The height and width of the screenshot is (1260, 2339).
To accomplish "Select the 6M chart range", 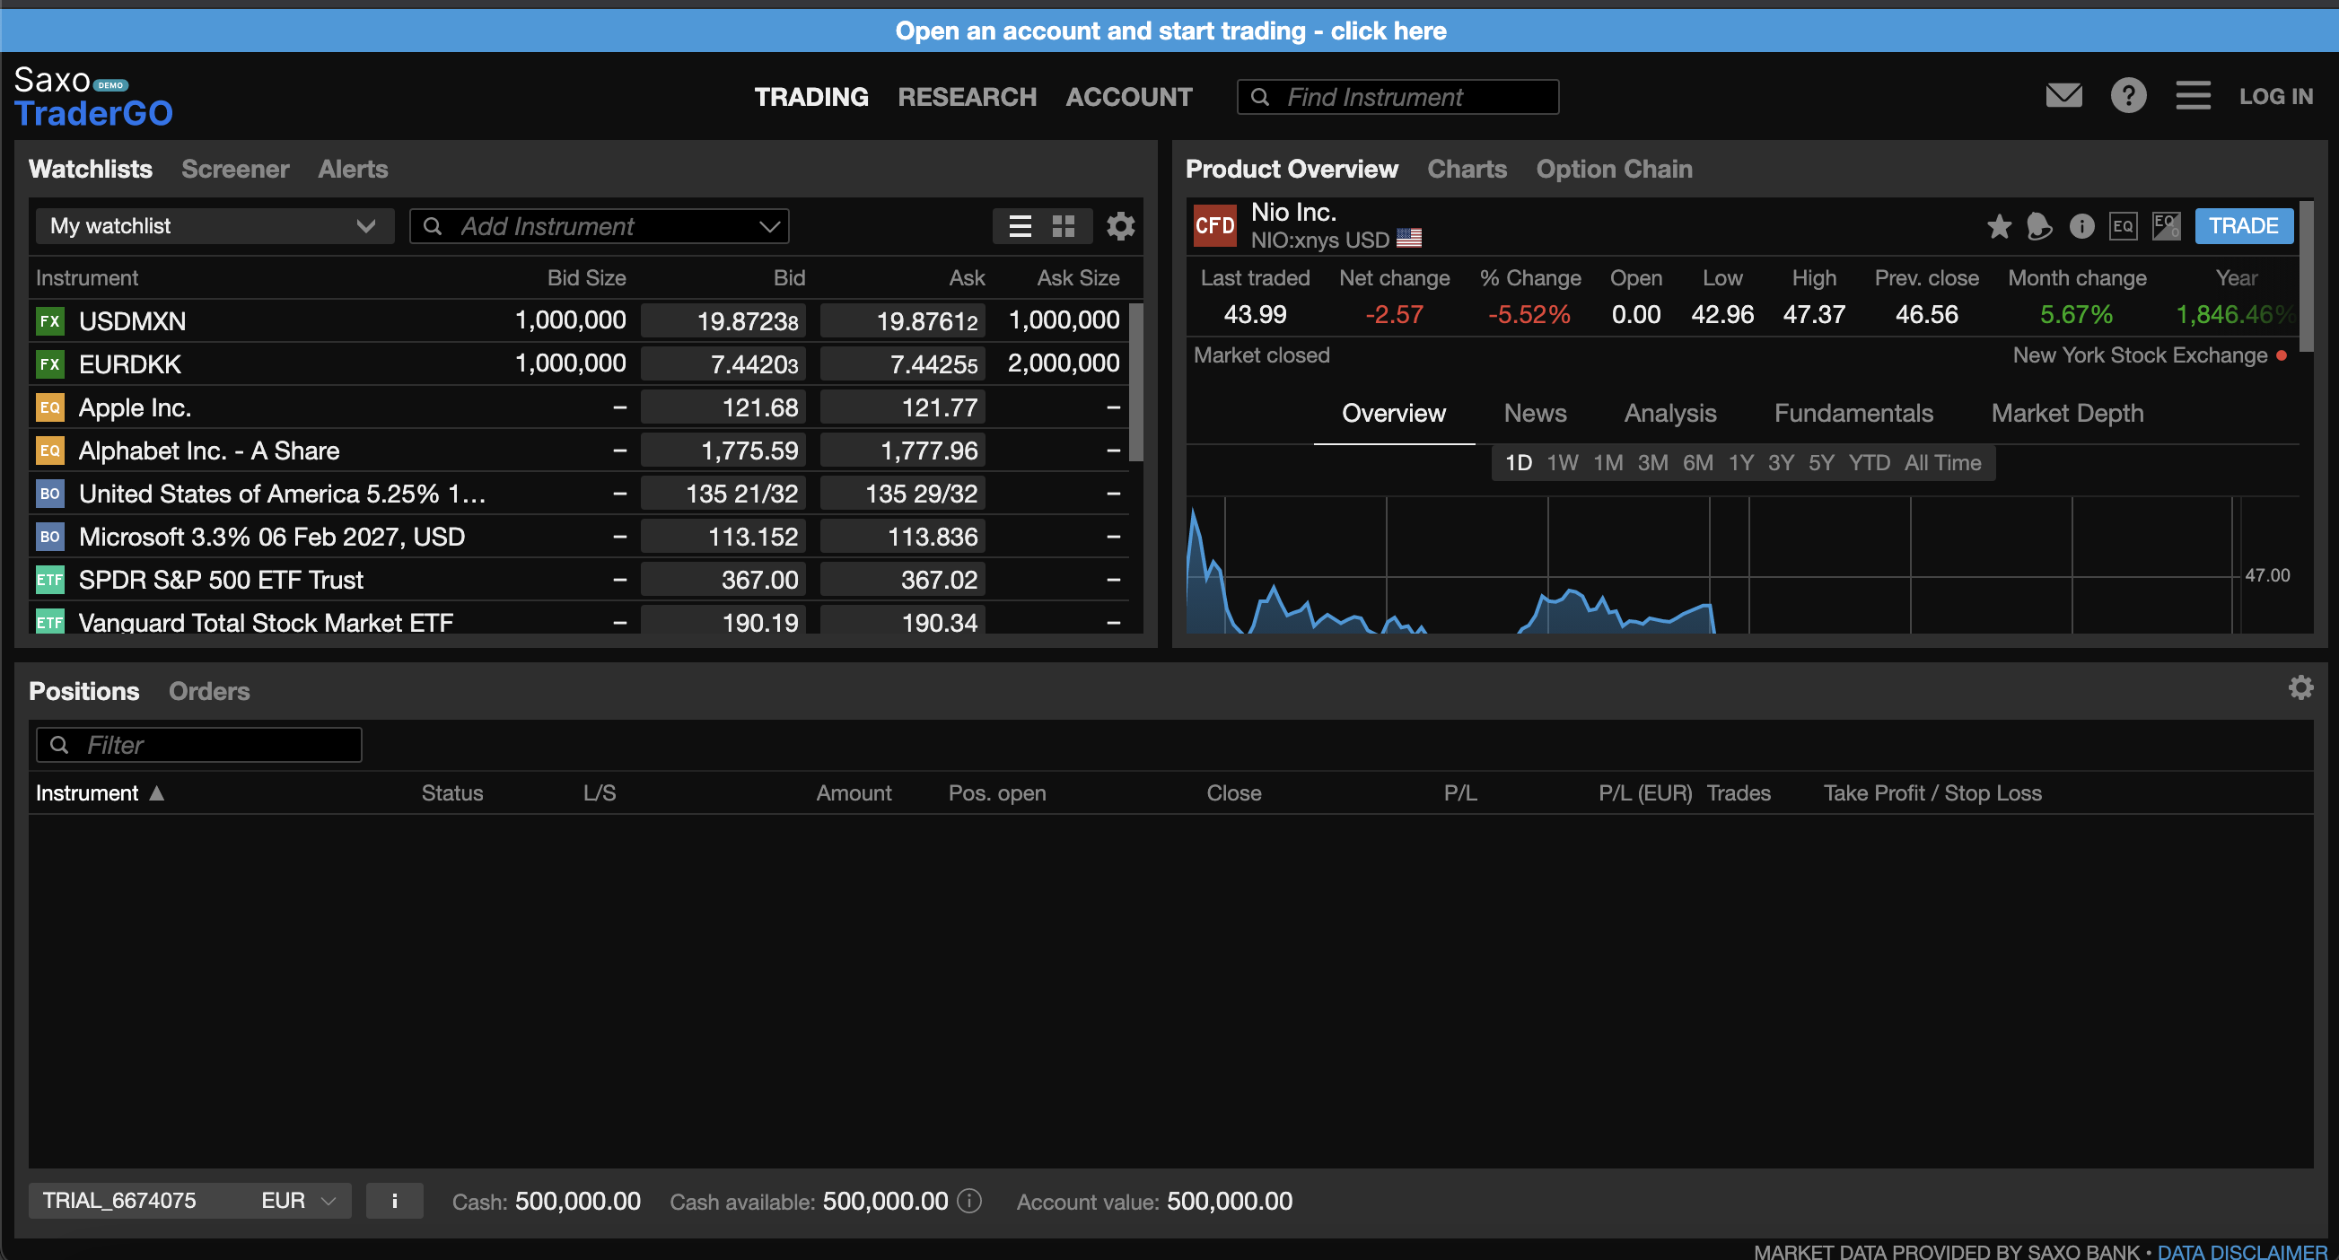I will pos(1698,463).
